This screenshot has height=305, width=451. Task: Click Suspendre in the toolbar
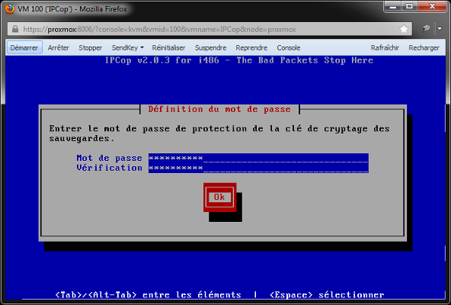[x=210, y=47]
